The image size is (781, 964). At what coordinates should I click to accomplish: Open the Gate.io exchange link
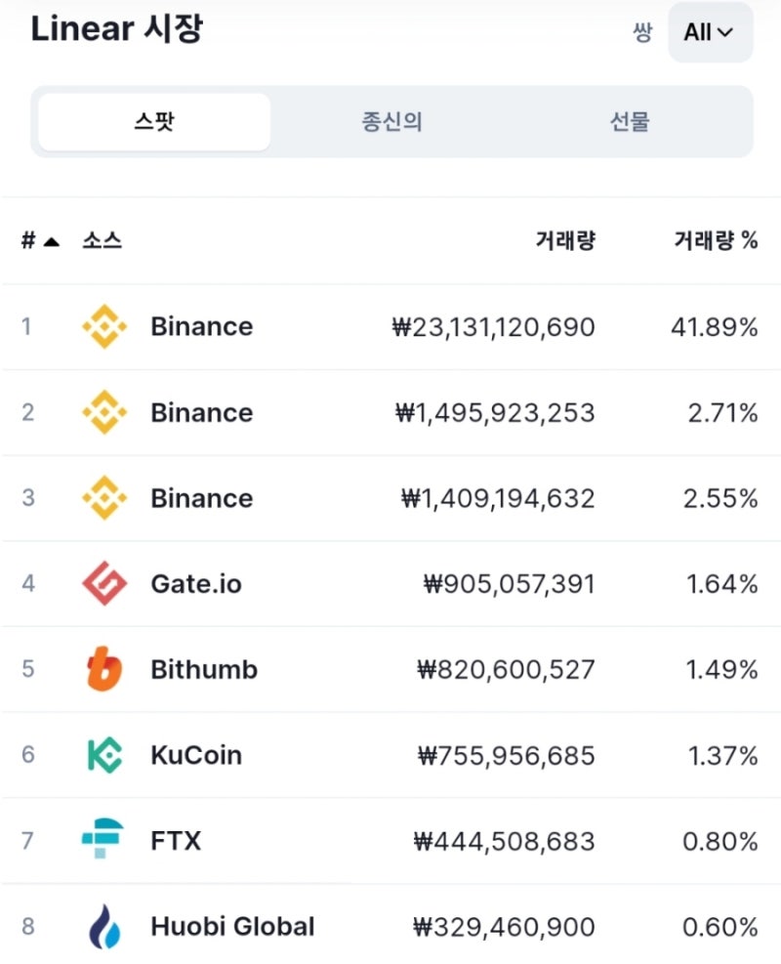(x=196, y=584)
